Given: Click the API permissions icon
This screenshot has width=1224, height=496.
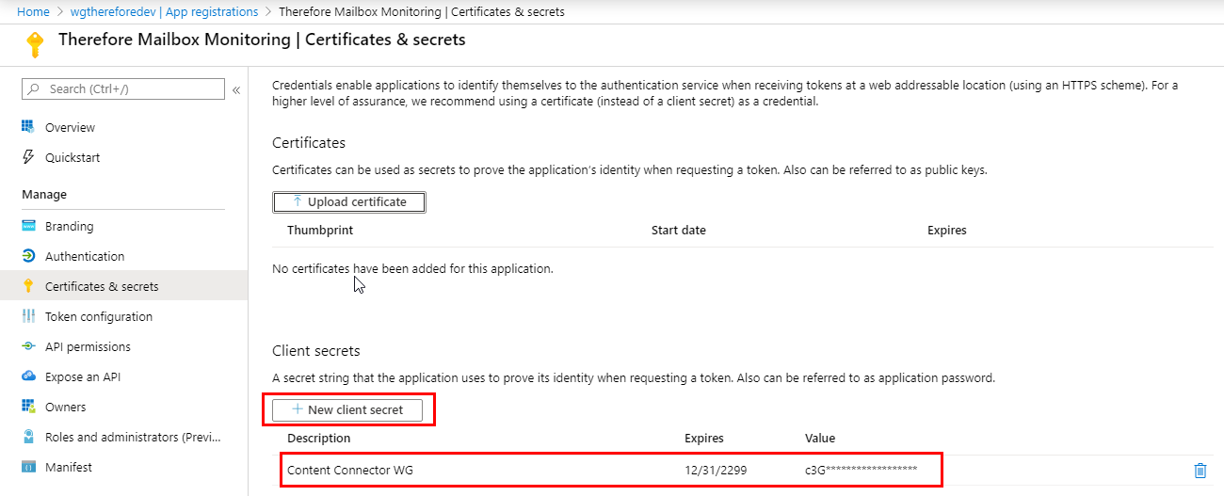Looking at the screenshot, I should click(x=28, y=346).
